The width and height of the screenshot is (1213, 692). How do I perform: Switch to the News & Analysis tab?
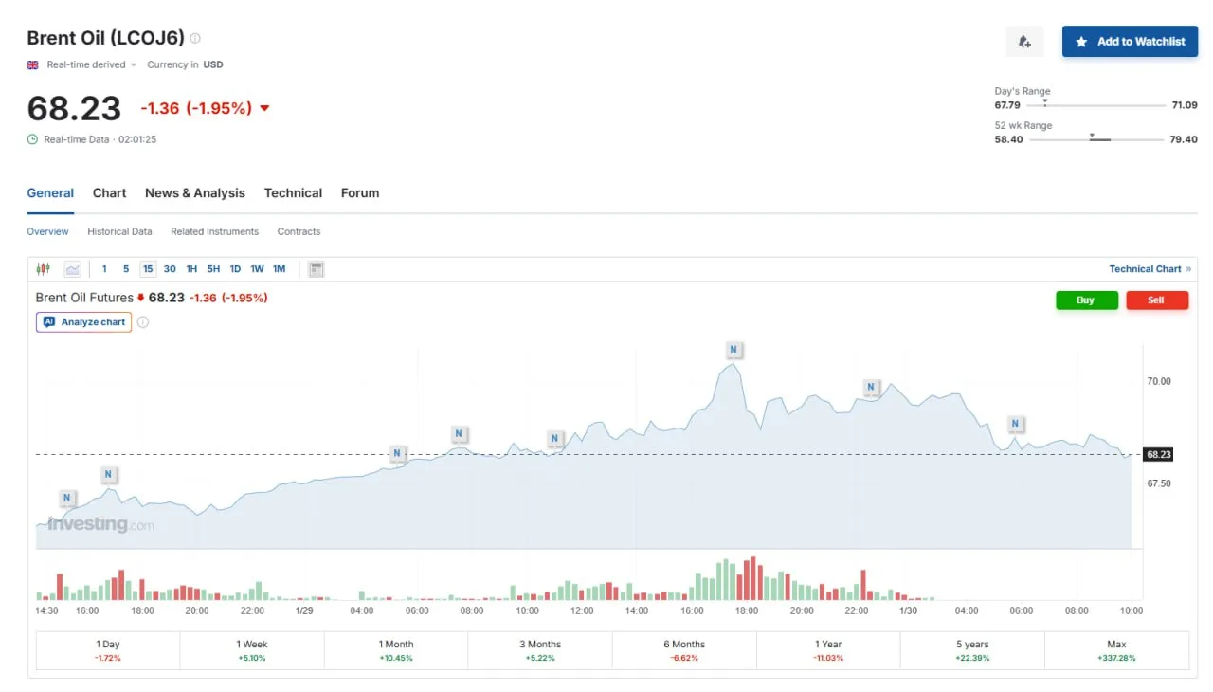coord(194,193)
